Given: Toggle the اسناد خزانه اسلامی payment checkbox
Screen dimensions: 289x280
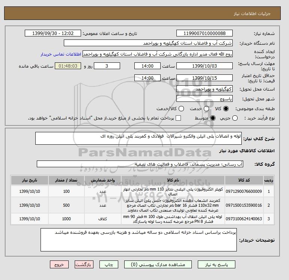Looking at the screenshot, I should pyautogui.click(x=178, y=118).
